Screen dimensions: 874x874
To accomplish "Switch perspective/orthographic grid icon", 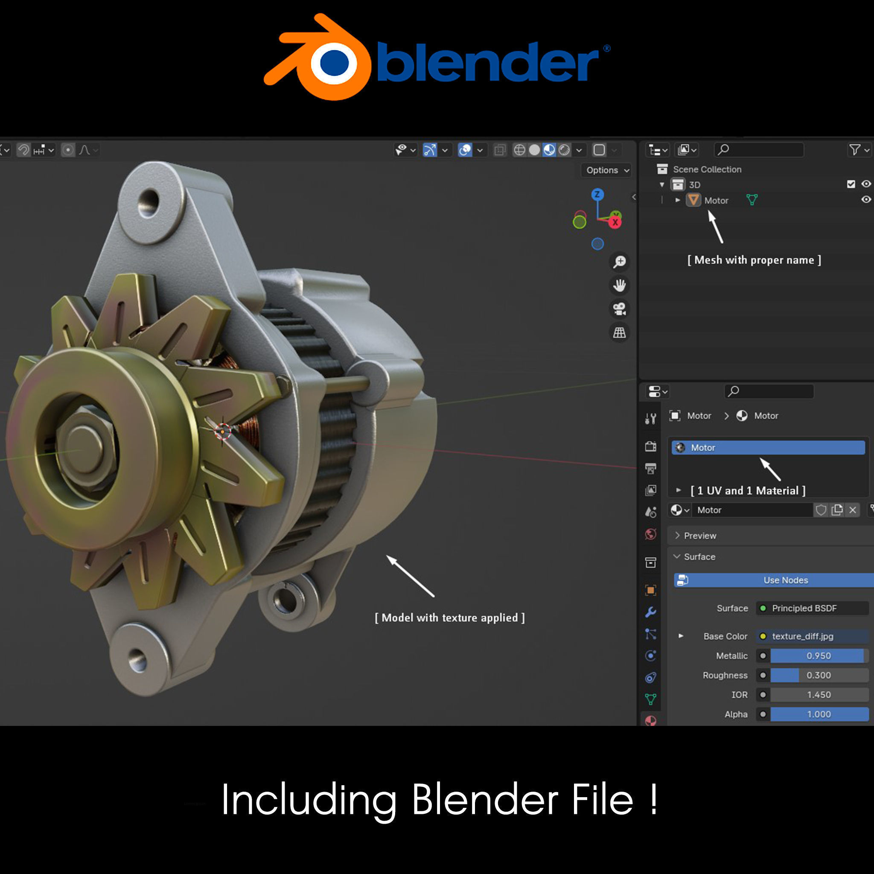I will point(619,333).
